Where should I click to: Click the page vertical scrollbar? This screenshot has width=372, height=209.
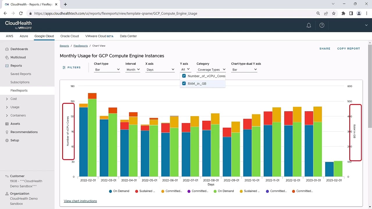point(370,86)
